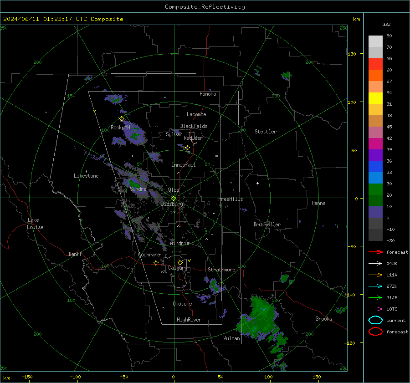Screen dimensions: 410x383
Task: Click the Strathmore label
Action: pos(221,270)
